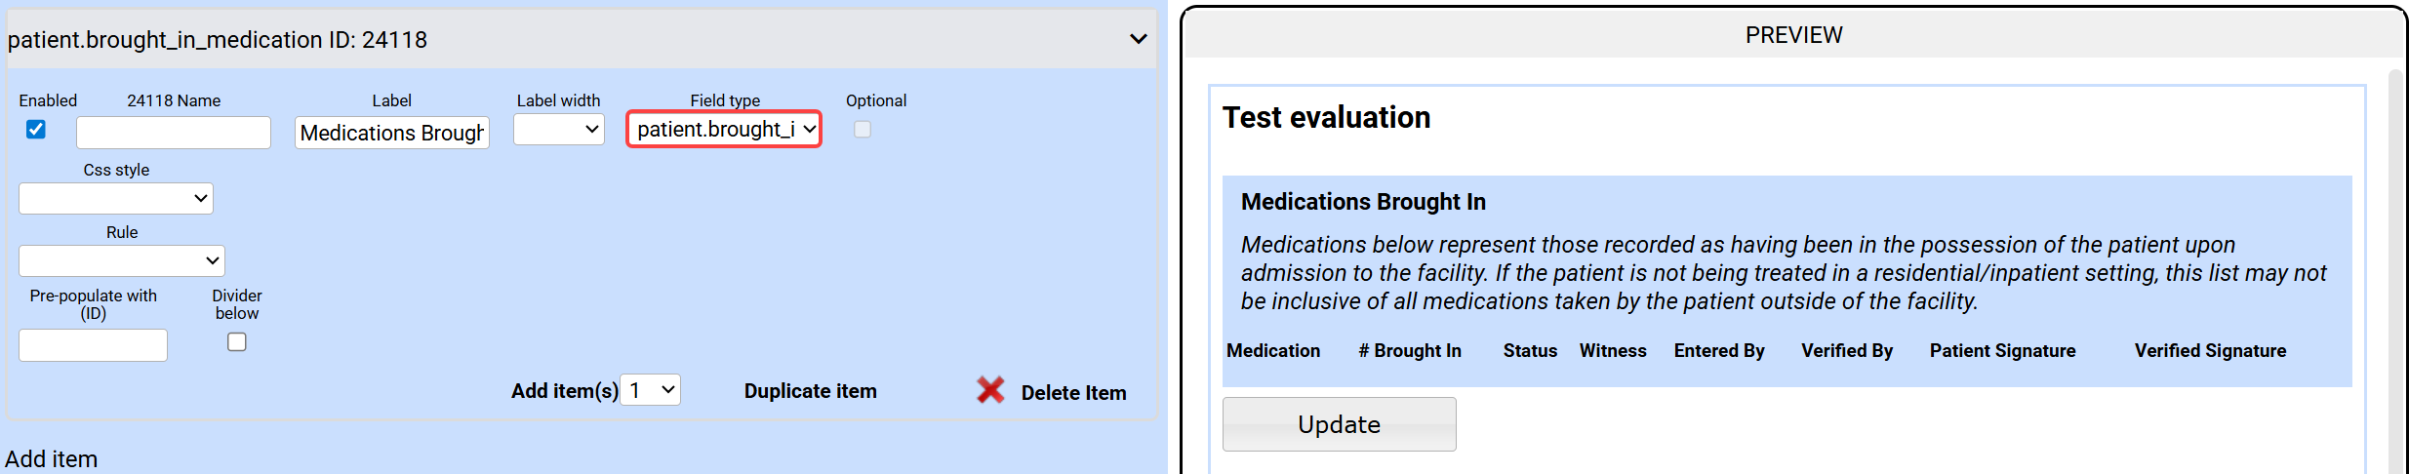This screenshot has height=474, width=2409.
Task: Click the Add item link below
Action: tap(52, 459)
